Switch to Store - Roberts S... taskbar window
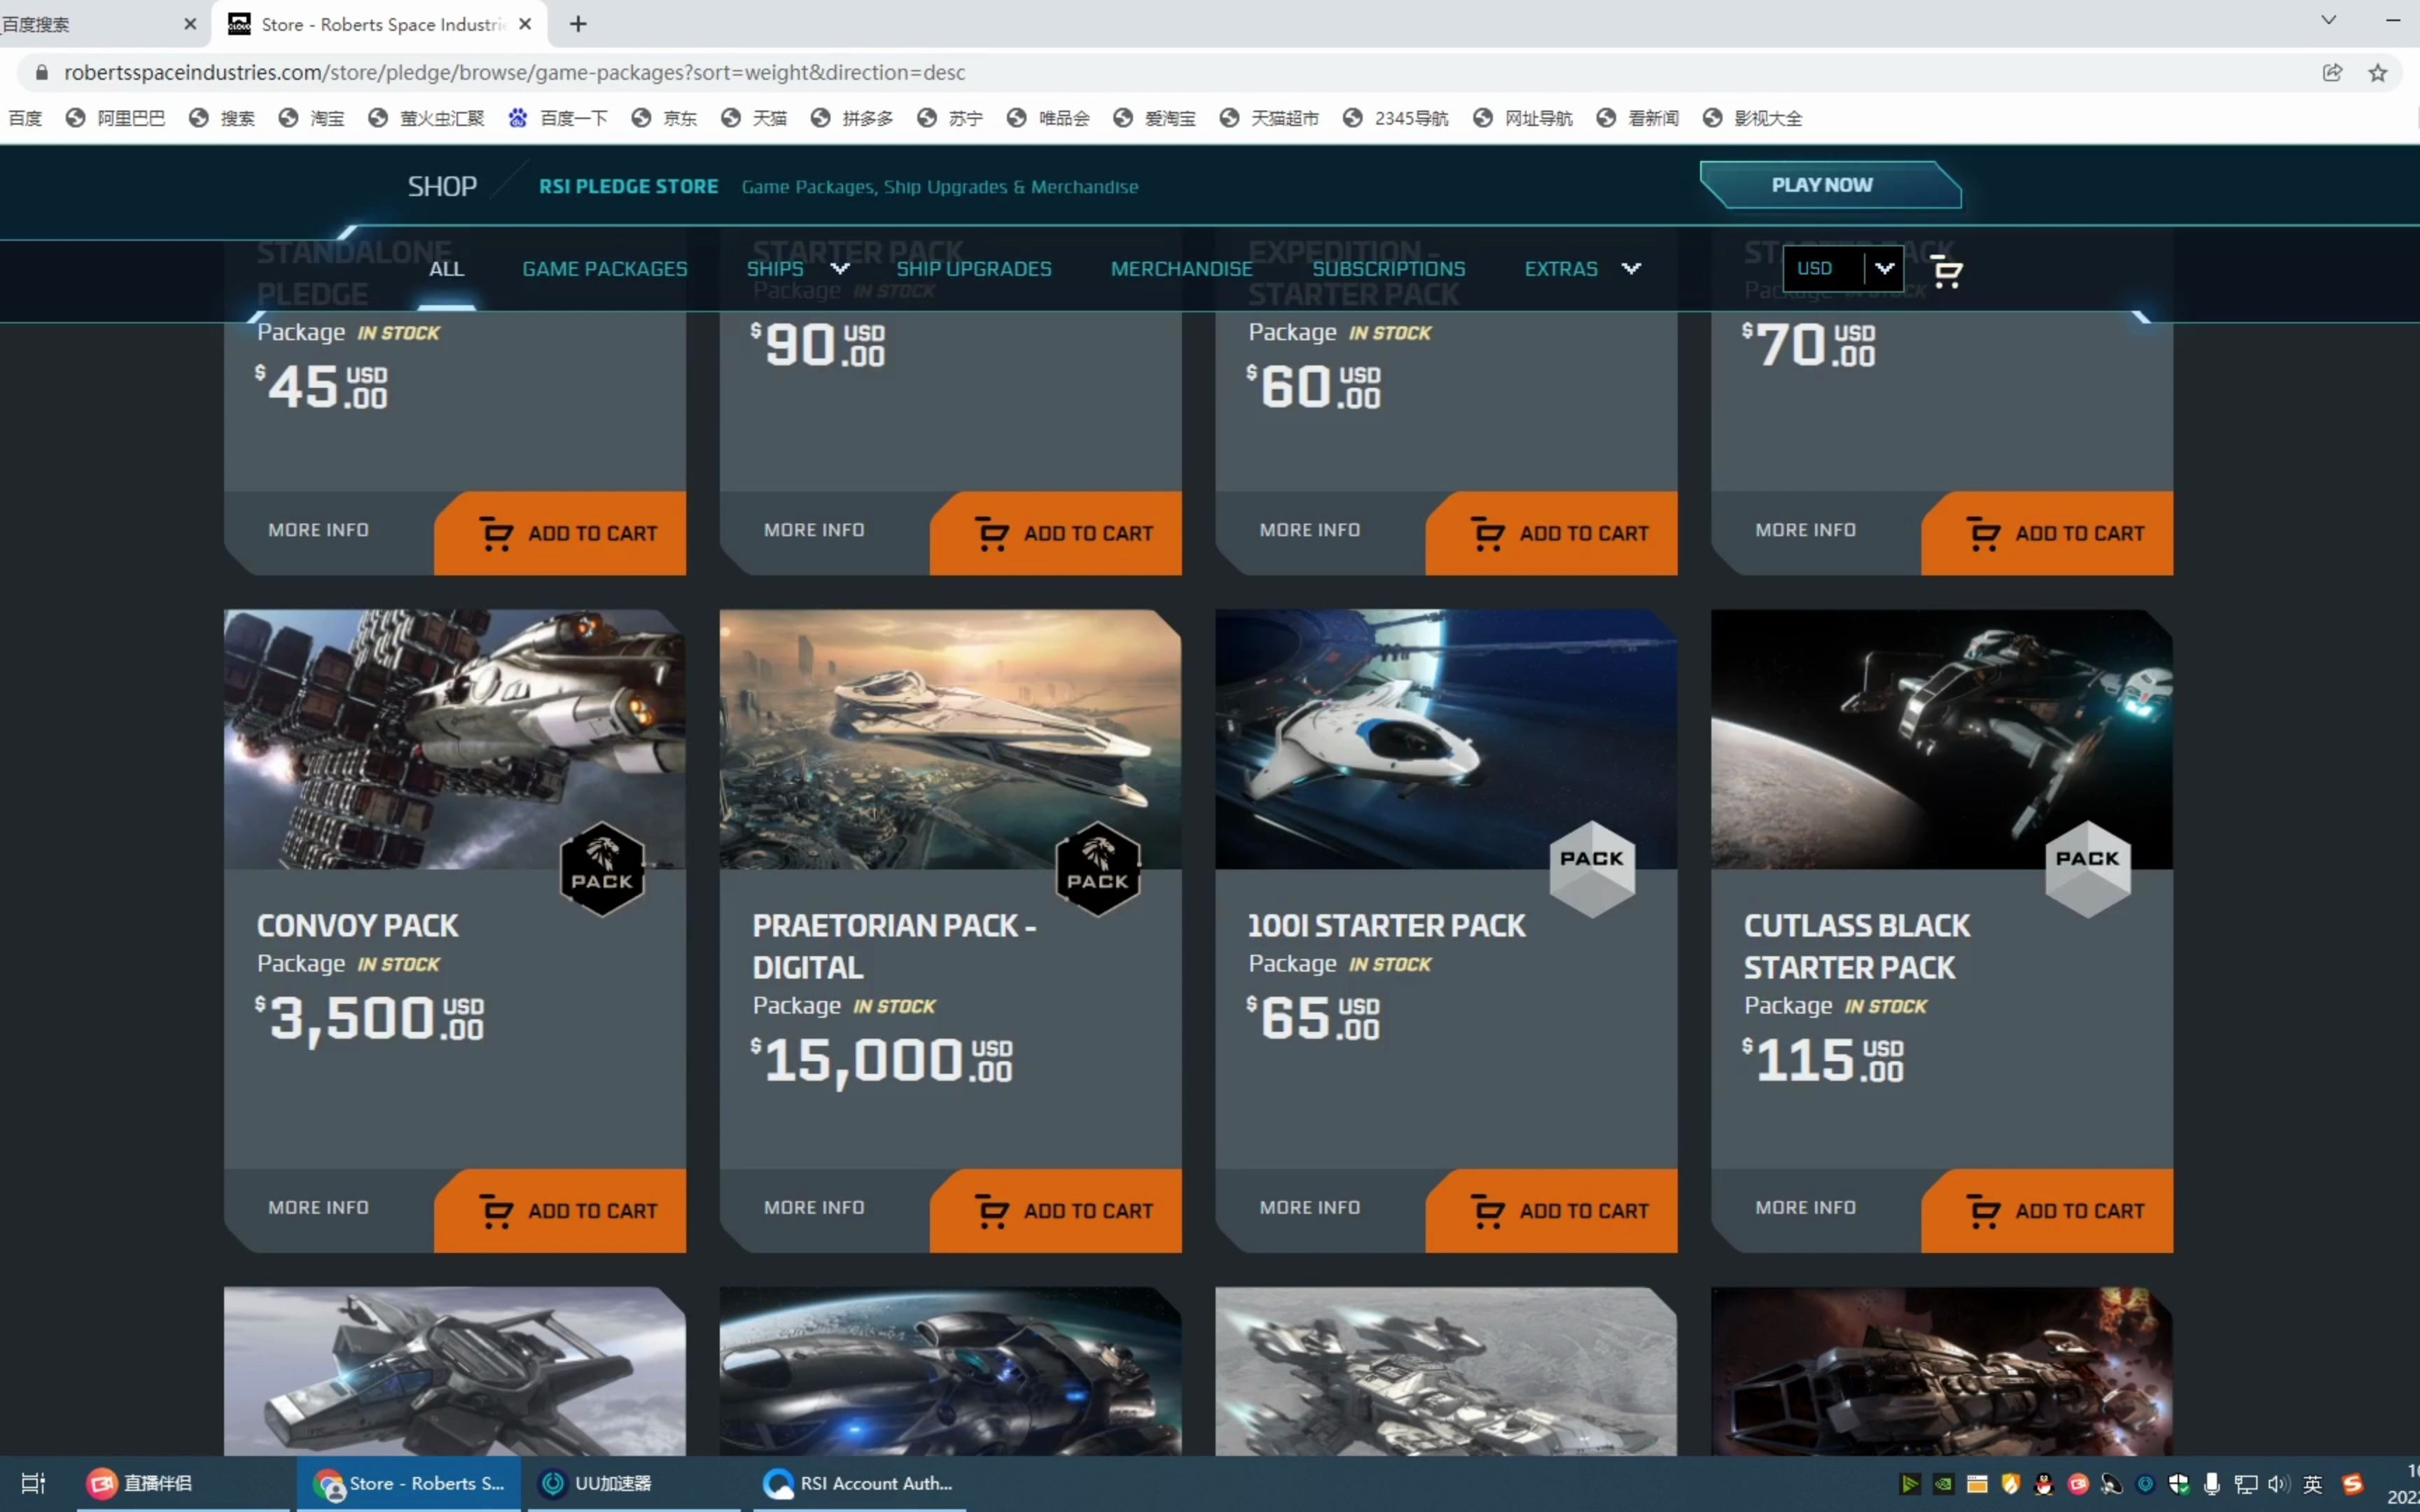The image size is (2420, 1512). coord(408,1483)
